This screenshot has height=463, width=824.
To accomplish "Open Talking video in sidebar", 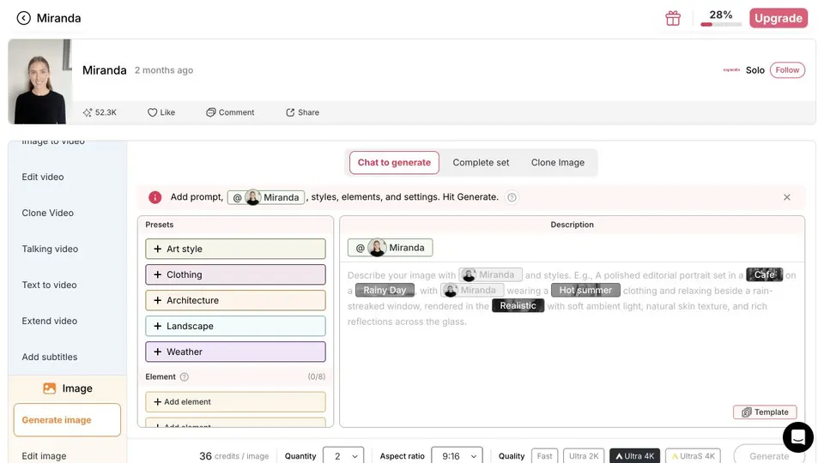I will point(50,249).
